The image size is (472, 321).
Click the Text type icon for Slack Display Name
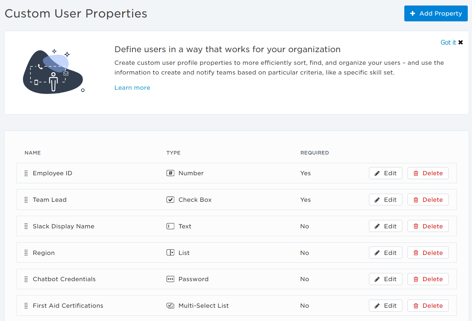click(170, 226)
